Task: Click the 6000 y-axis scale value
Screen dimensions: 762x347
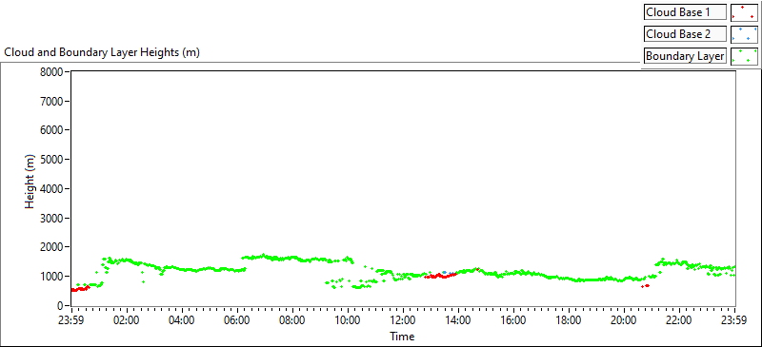Action: click(x=52, y=130)
